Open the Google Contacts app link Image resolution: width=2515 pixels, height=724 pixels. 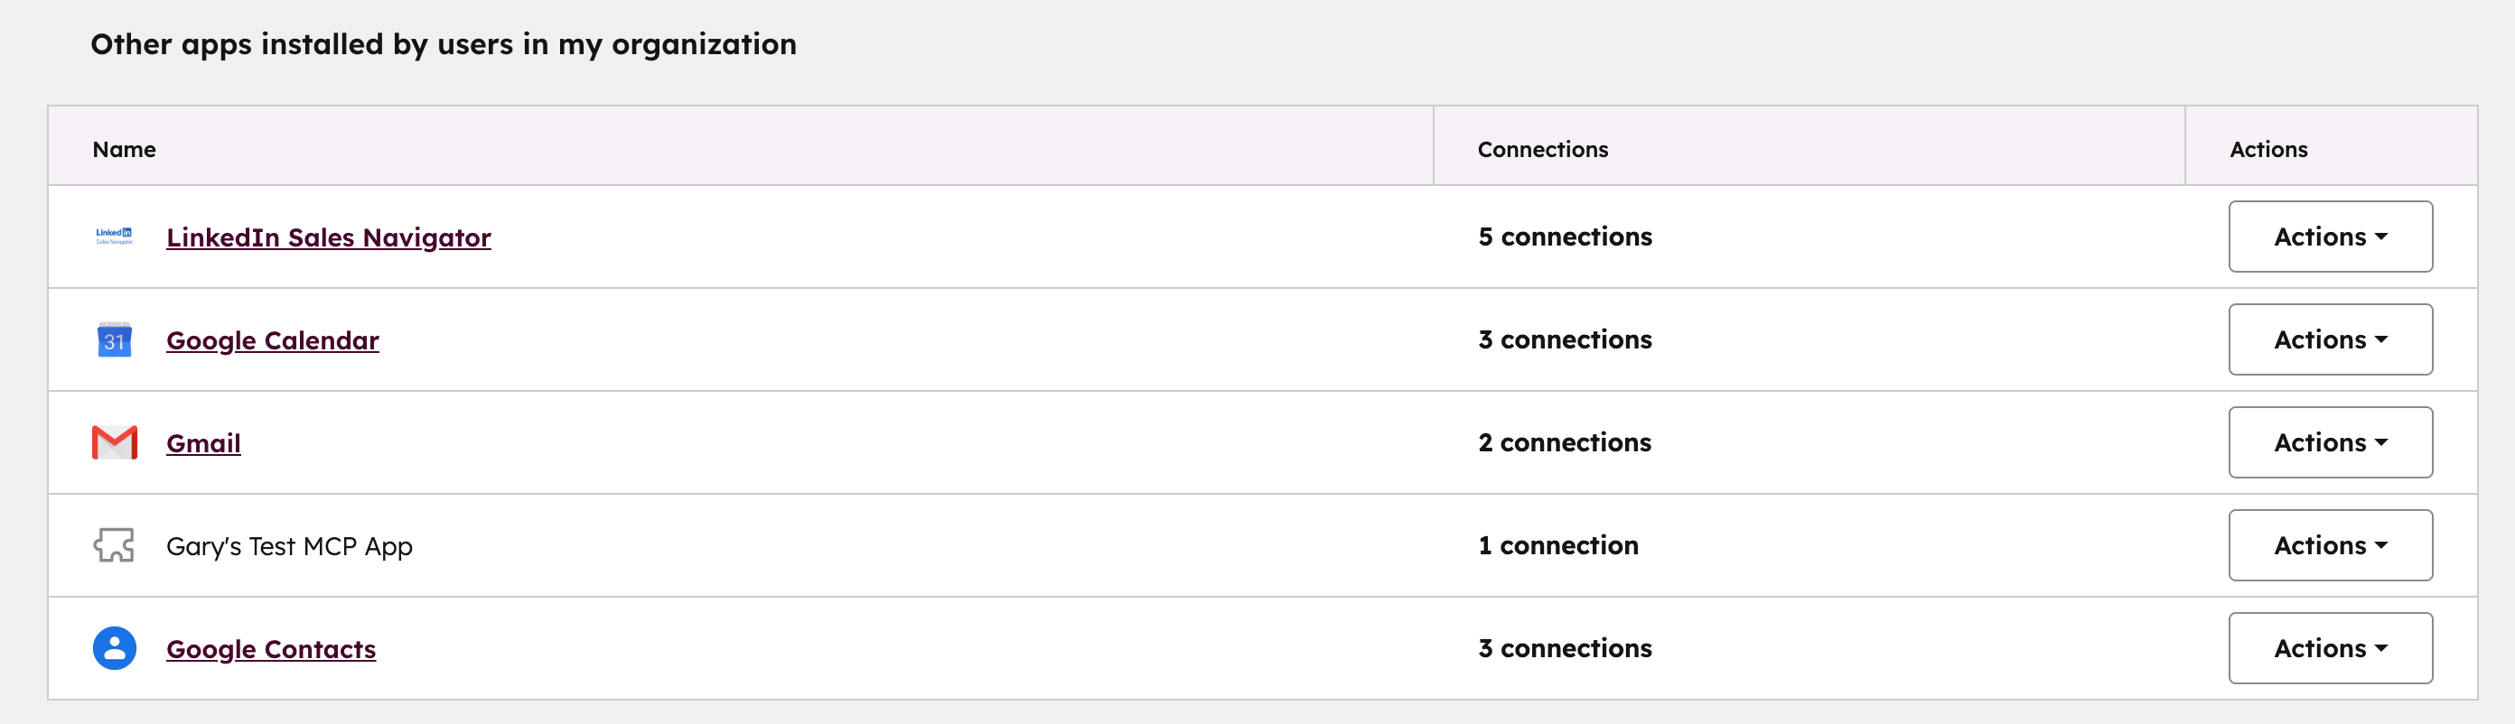(271, 649)
